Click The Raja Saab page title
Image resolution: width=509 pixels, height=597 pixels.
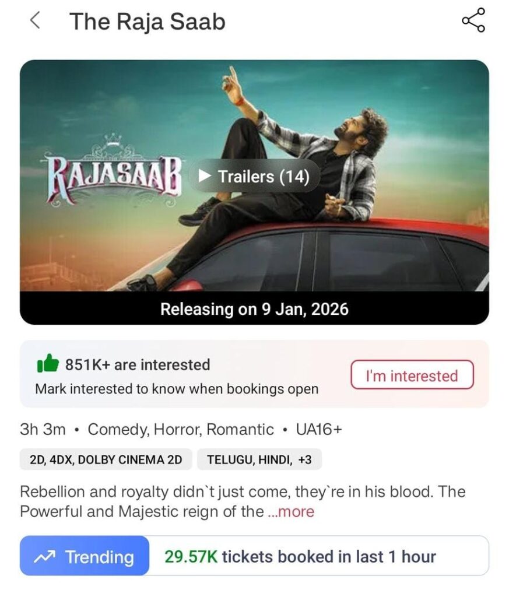tap(148, 22)
